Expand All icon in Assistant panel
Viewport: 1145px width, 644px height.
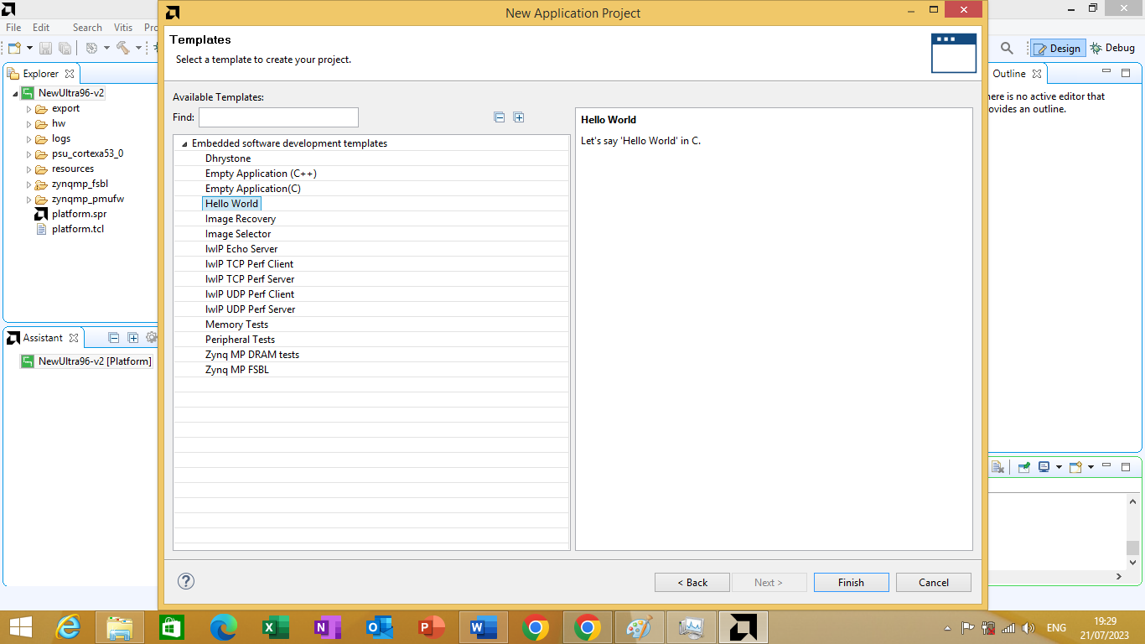tap(132, 338)
